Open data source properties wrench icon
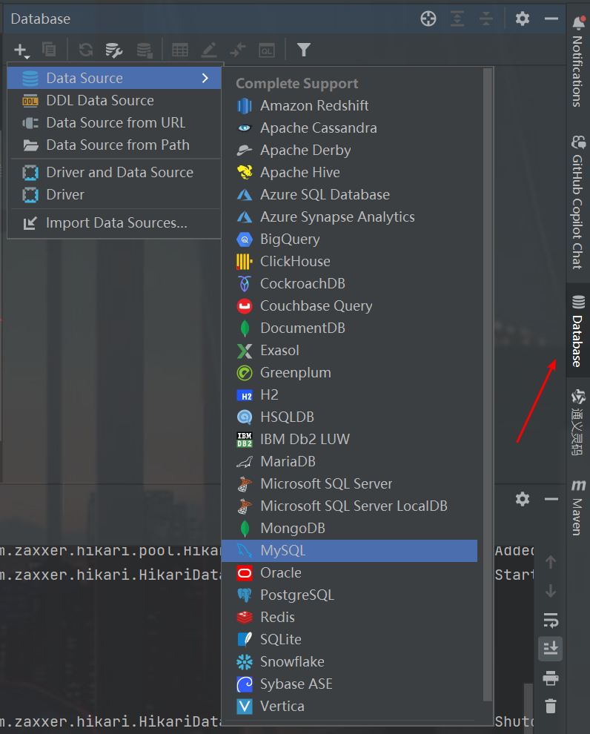590x734 pixels. click(x=113, y=50)
